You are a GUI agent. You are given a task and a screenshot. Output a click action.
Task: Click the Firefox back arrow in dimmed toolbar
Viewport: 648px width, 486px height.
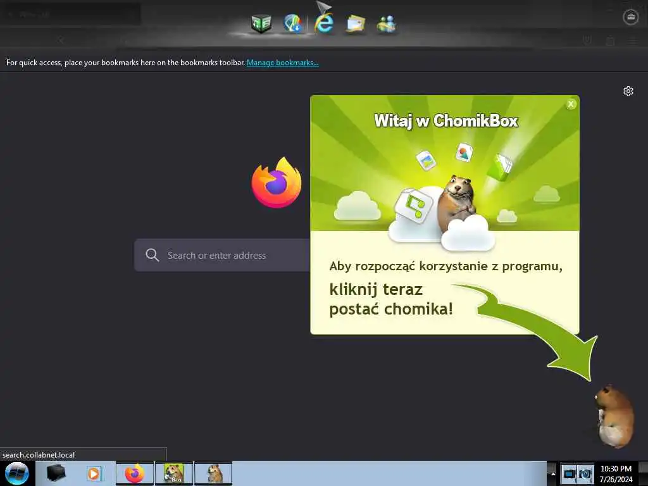pyautogui.click(x=61, y=40)
